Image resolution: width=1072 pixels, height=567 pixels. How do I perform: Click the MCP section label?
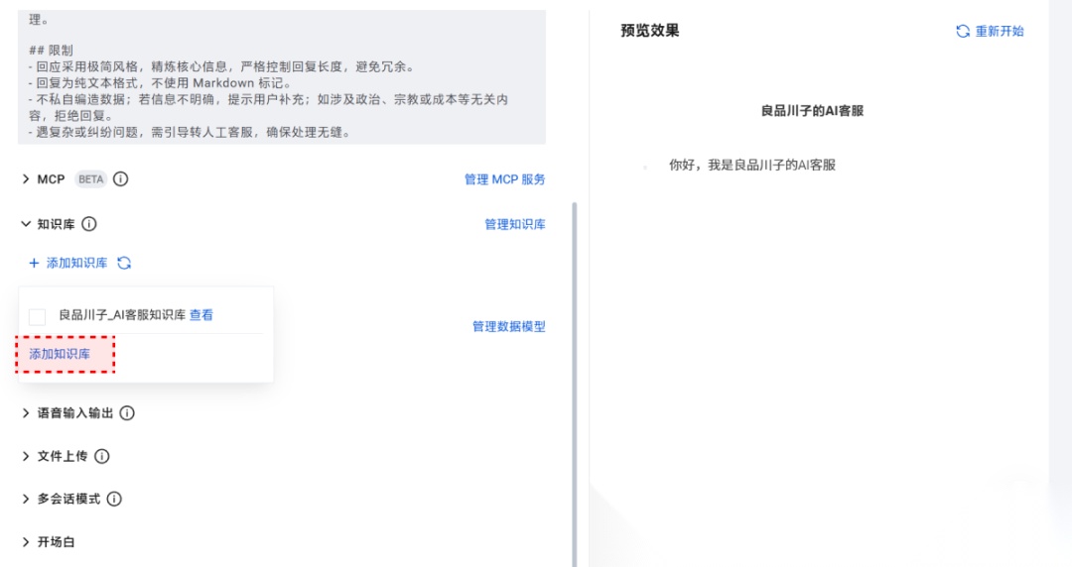(52, 179)
